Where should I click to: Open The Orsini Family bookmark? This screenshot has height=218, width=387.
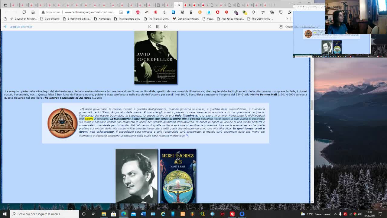[260, 19]
